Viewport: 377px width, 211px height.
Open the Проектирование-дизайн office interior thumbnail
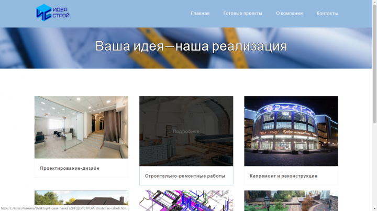pyautogui.click(x=81, y=127)
